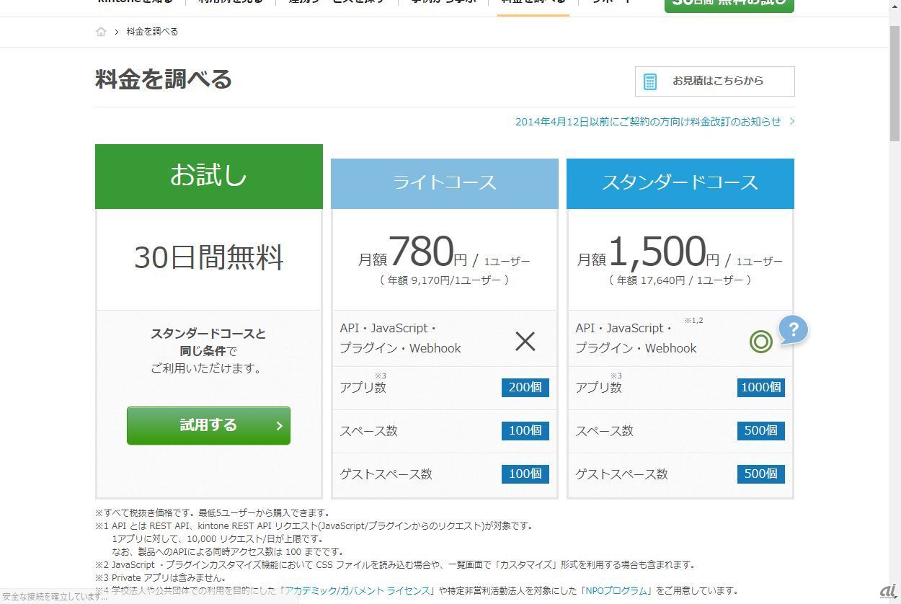This screenshot has width=901, height=604.
Task: Select the お試し plan header
Action: tap(209, 176)
